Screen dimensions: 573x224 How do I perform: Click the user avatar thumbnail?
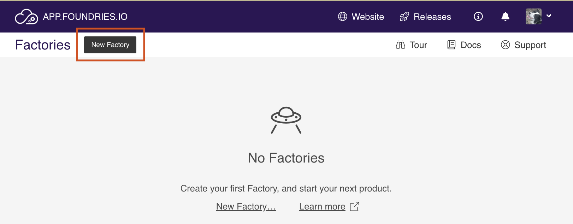(x=533, y=17)
